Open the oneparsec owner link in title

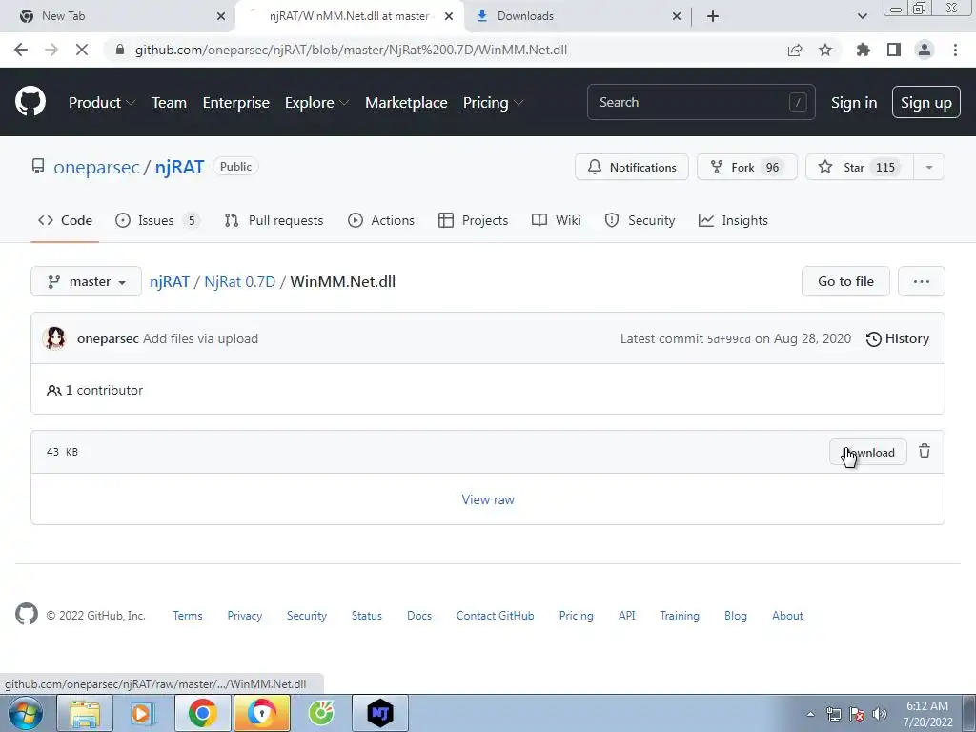(96, 167)
